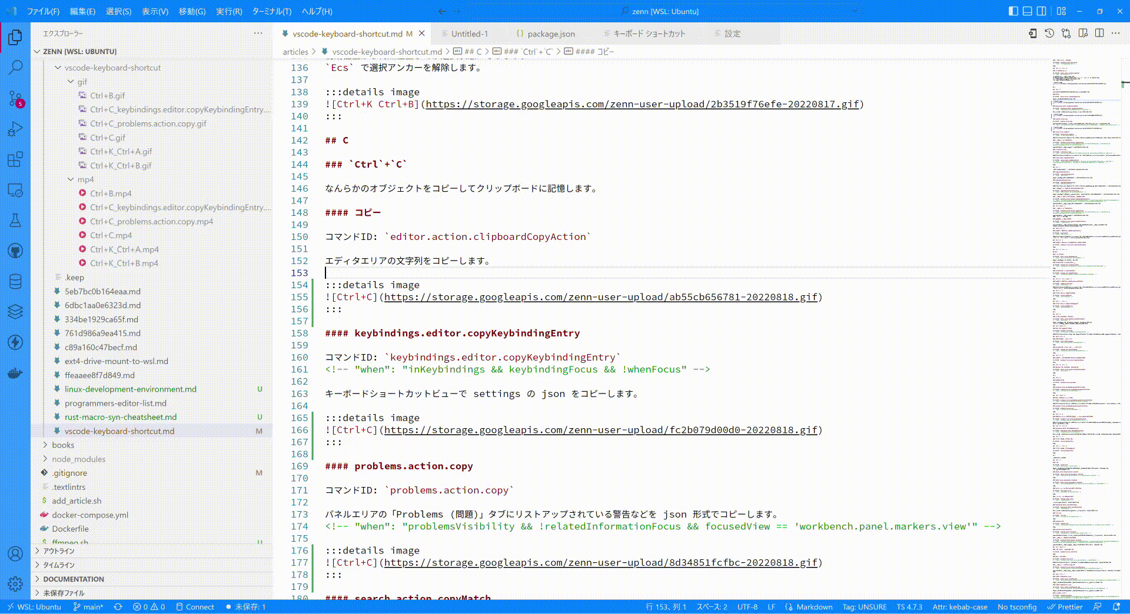Image resolution: width=1130 pixels, height=614 pixels.
Task: Switch to the キーボード ショートカット tab
Action: pyautogui.click(x=649, y=34)
